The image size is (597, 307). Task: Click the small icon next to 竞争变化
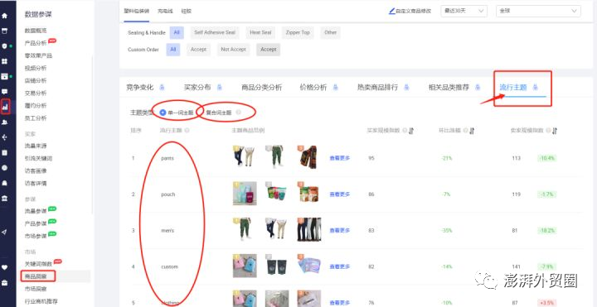pyautogui.click(x=162, y=88)
